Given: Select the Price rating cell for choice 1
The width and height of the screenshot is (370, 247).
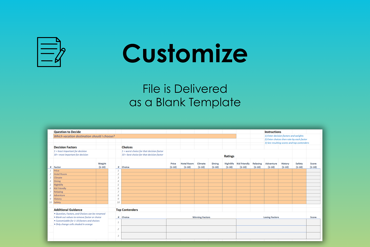Looking at the screenshot, I should (x=173, y=170).
